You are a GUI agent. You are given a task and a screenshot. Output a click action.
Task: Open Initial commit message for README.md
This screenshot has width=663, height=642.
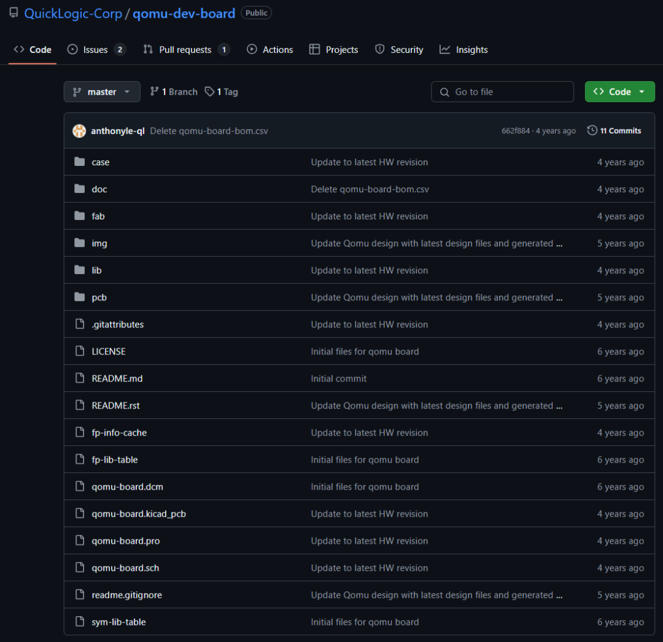(339, 379)
